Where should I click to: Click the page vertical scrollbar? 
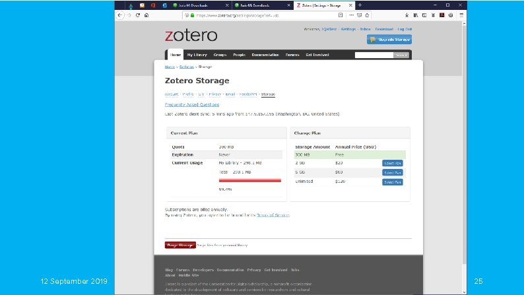[464, 144]
